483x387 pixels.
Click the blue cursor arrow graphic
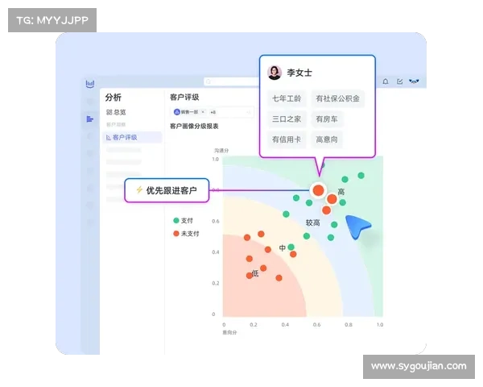[357, 227]
